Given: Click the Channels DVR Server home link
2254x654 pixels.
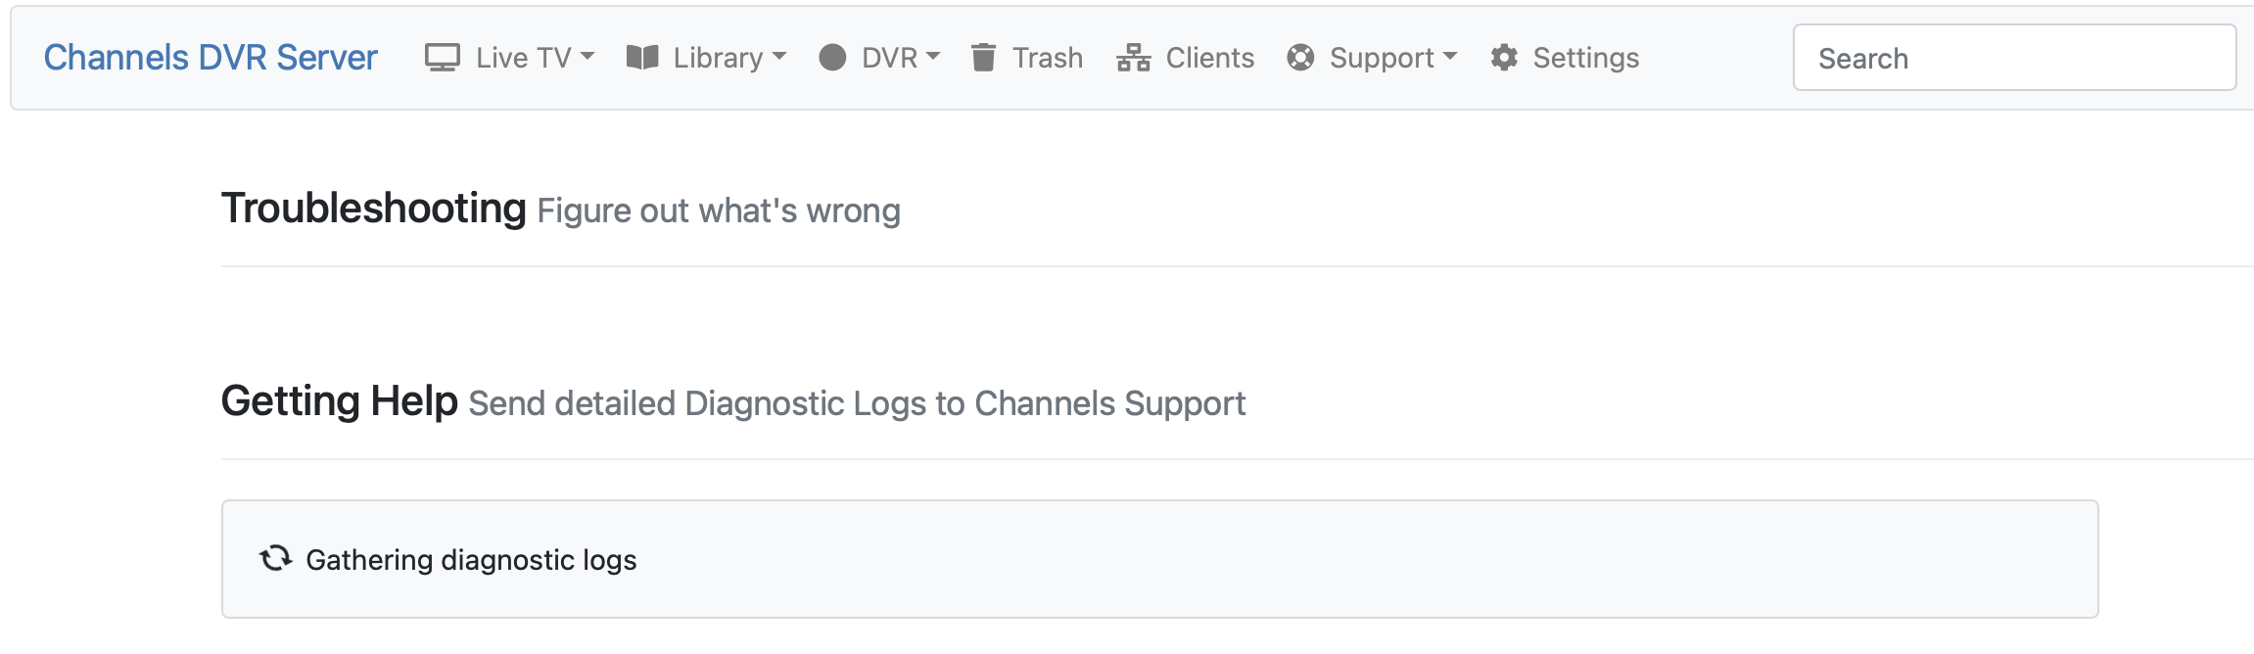Looking at the screenshot, I should (x=211, y=58).
